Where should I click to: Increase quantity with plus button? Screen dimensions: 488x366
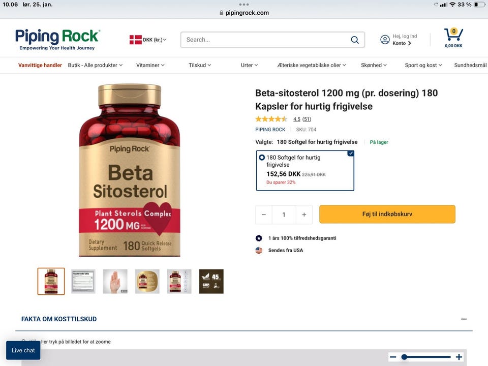(x=304, y=215)
